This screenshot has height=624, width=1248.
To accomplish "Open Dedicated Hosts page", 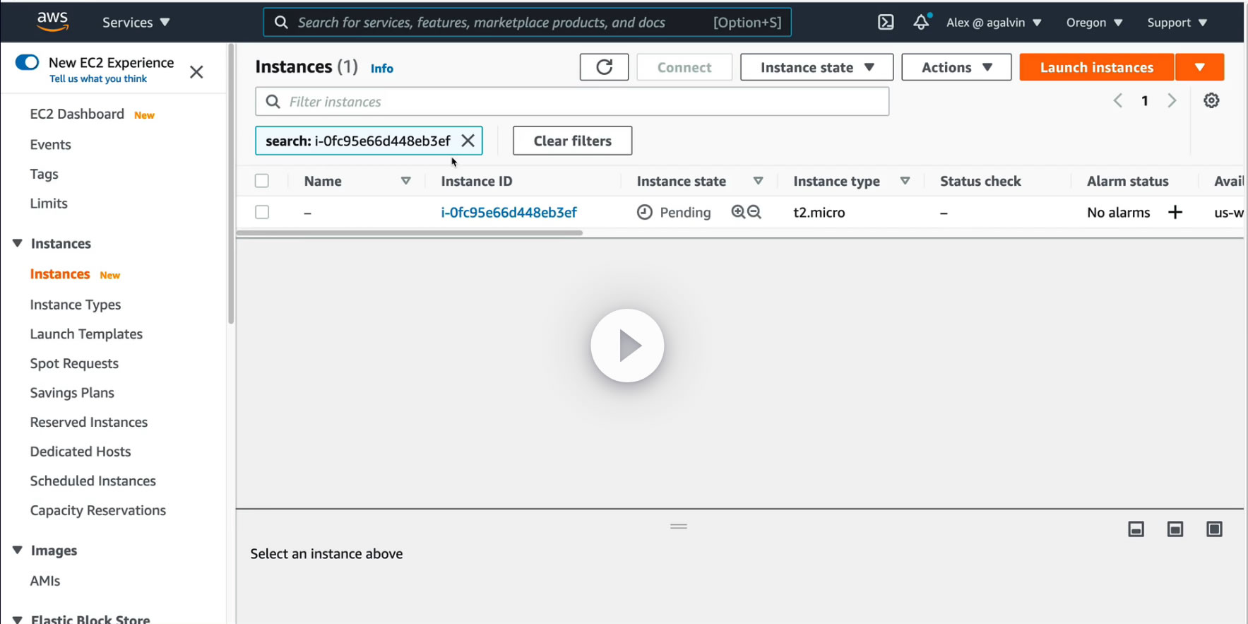I will (x=81, y=452).
